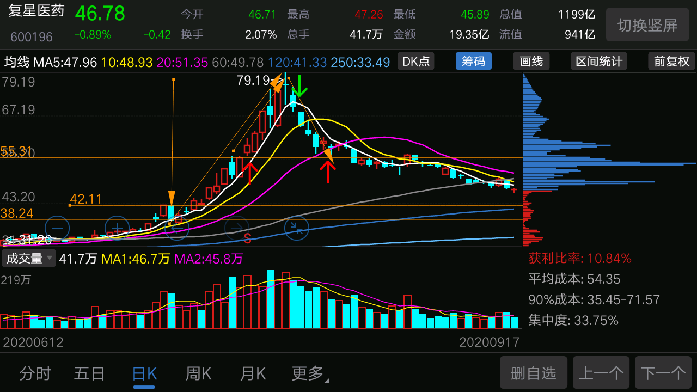The height and width of the screenshot is (392, 697).
Task: Go to next stock with 下一个
Action: pos(663,372)
